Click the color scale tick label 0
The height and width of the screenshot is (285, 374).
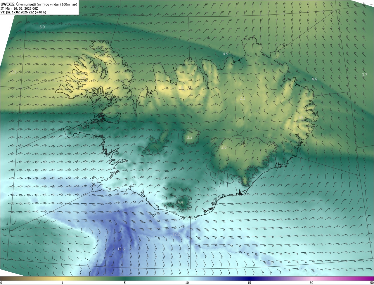tap(1, 283)
